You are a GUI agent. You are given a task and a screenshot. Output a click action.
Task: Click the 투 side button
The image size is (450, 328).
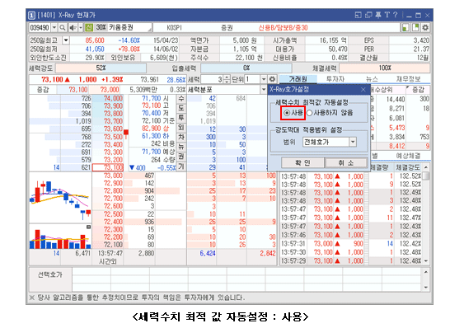click(181, 118)
